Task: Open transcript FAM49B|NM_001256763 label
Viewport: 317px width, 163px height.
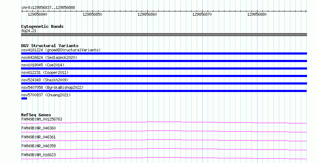Action: (42, 119)
